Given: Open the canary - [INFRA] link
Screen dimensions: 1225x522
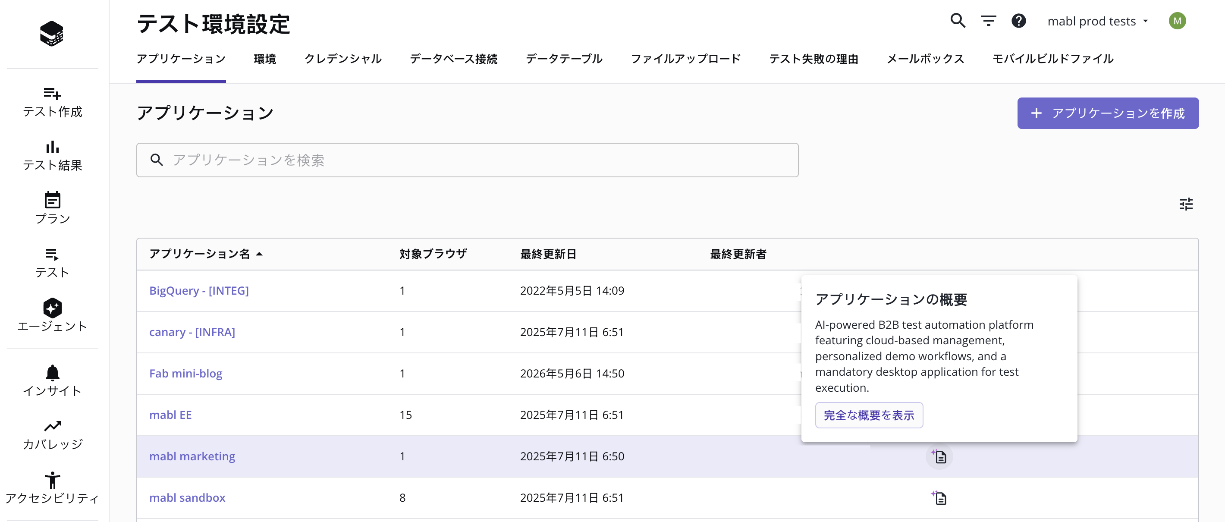Looking at the screenshot, I should click(x=192, y=332).
